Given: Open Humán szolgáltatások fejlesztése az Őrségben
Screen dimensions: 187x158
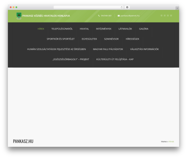Looking at the screenshot, I should pos(56,49).
